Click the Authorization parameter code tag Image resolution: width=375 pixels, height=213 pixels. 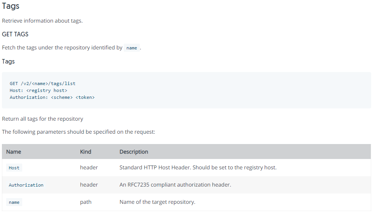pyautogui.click(x=26, y=185)
